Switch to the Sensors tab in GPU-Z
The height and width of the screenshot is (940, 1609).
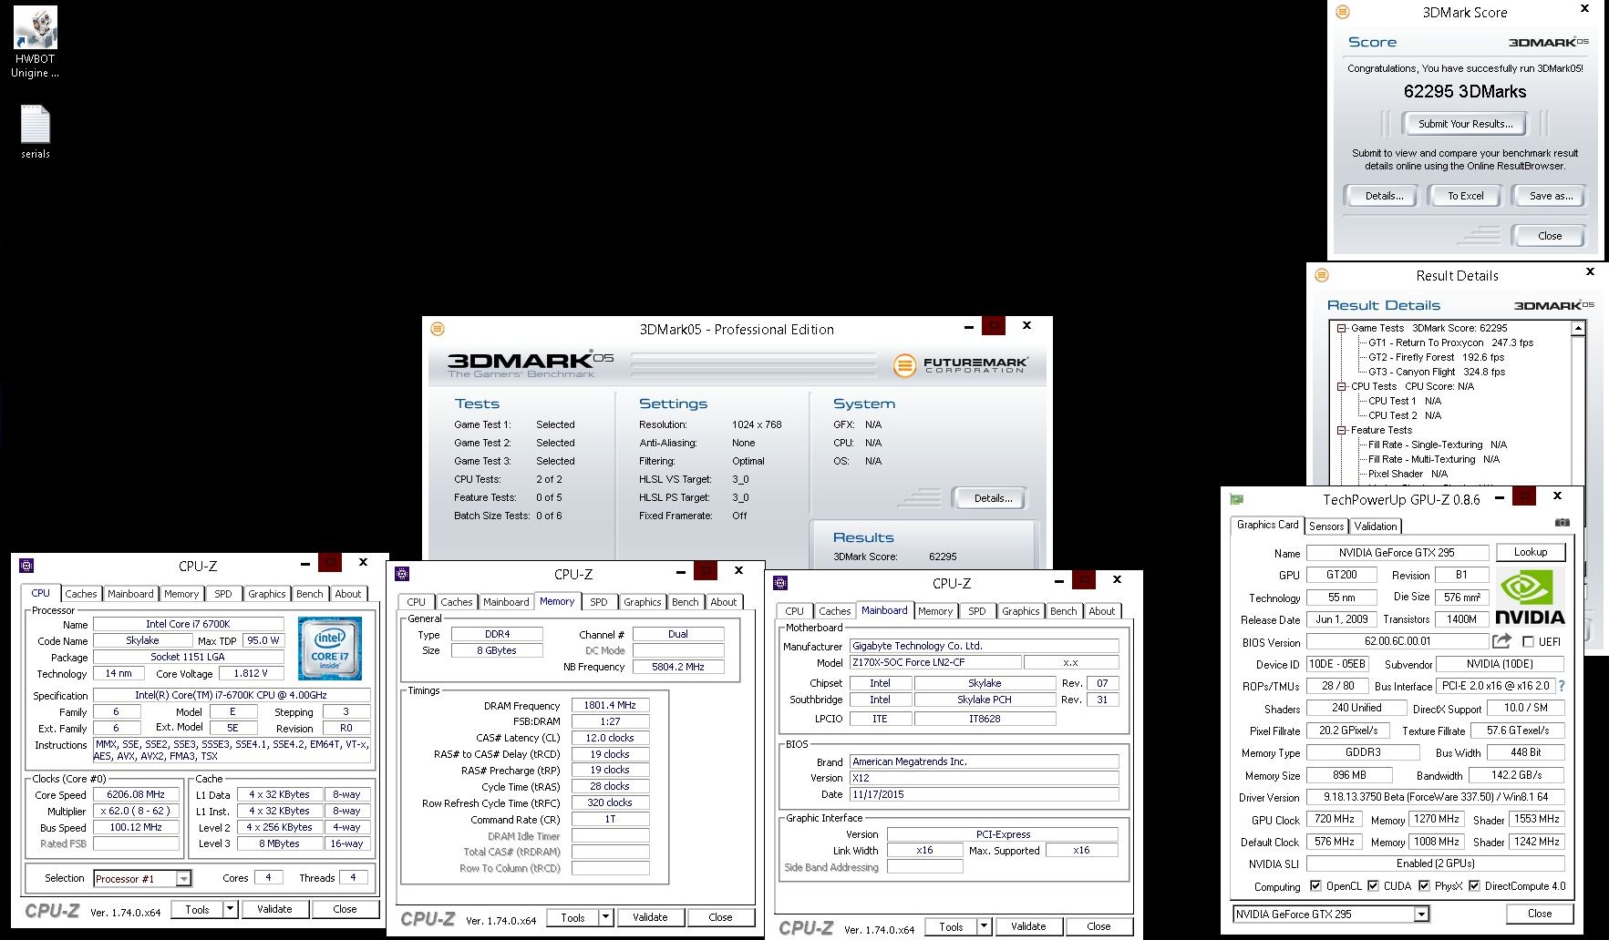pyautogui.click(x=1326, y=526)
